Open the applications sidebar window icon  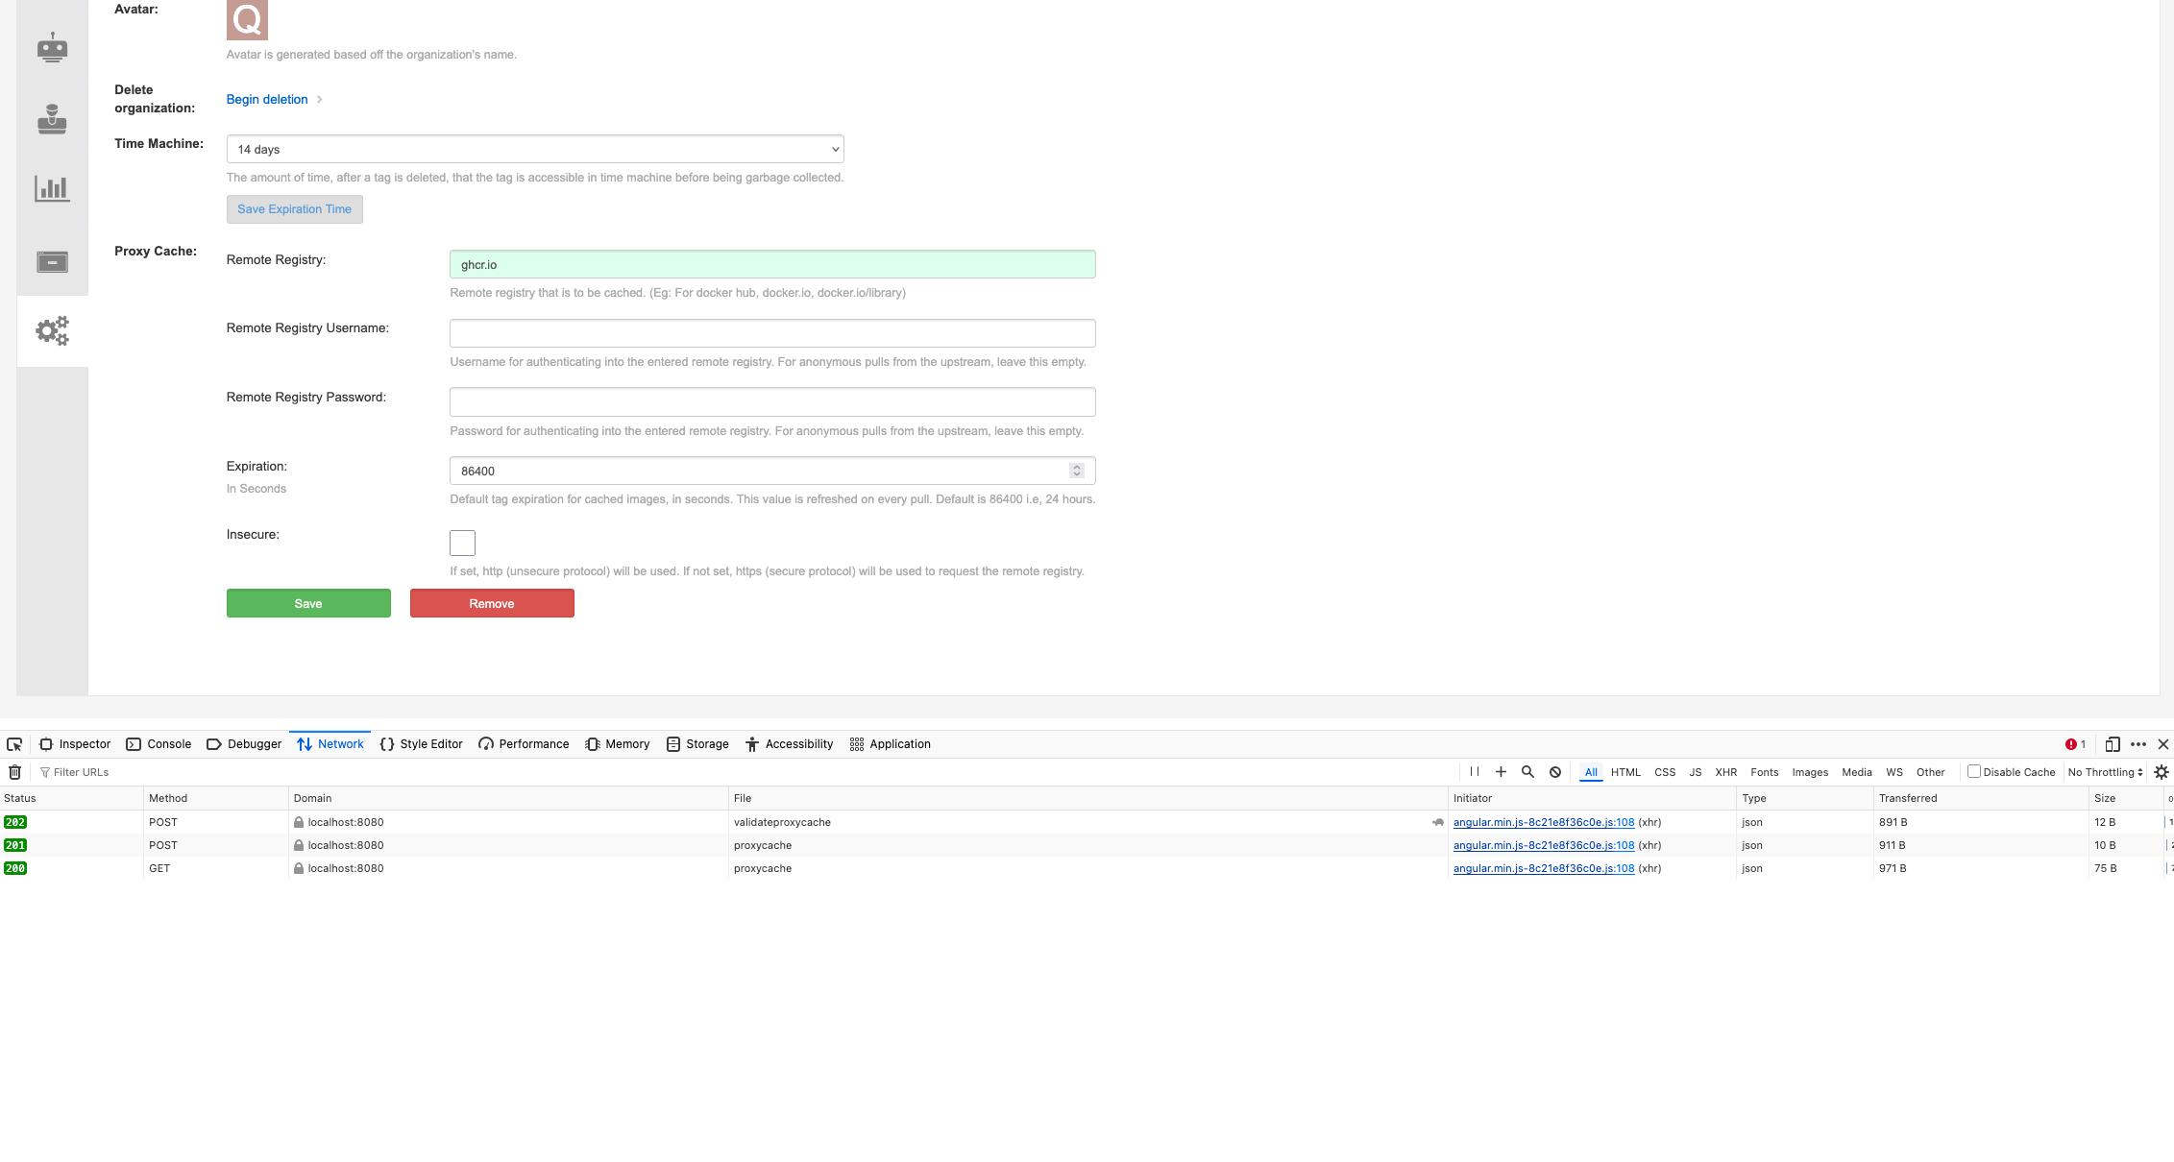(52, 261)
